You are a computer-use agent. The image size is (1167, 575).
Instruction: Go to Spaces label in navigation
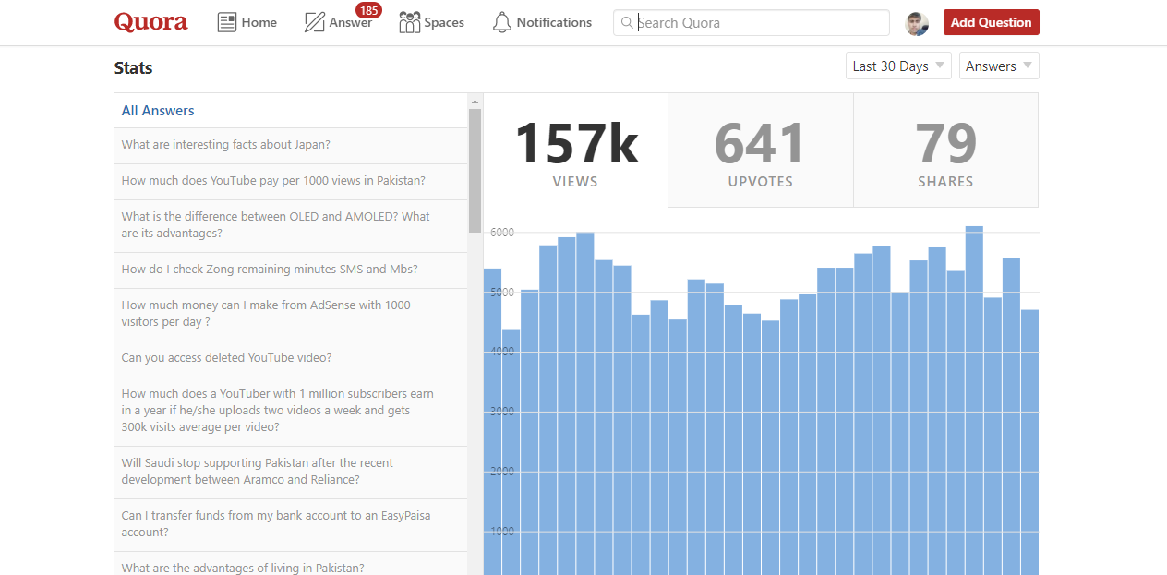(444, 22)
